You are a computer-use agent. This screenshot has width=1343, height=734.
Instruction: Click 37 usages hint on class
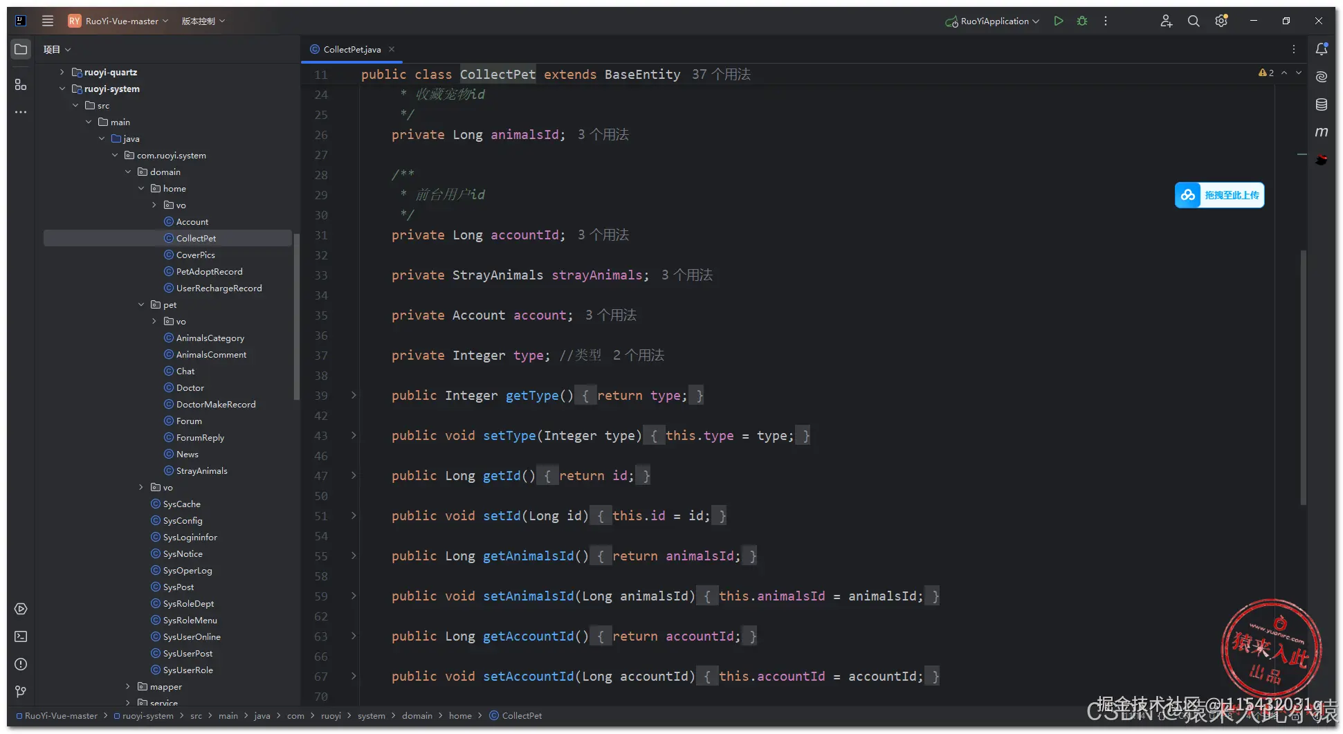721,74
